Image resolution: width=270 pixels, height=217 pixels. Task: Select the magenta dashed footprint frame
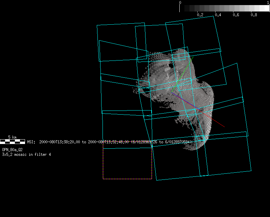(127, 178)
